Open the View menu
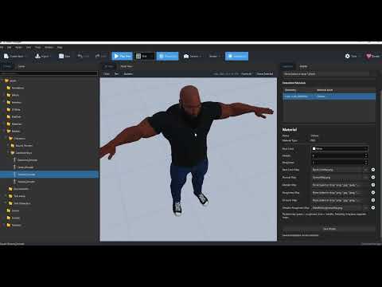382x287 pixels. [x=29, y=47]
